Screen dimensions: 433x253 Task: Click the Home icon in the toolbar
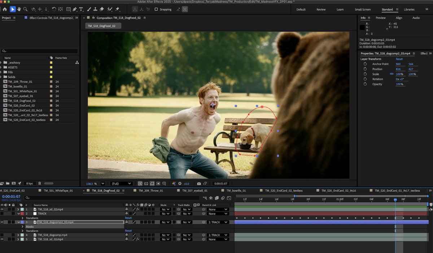point(5,9)
